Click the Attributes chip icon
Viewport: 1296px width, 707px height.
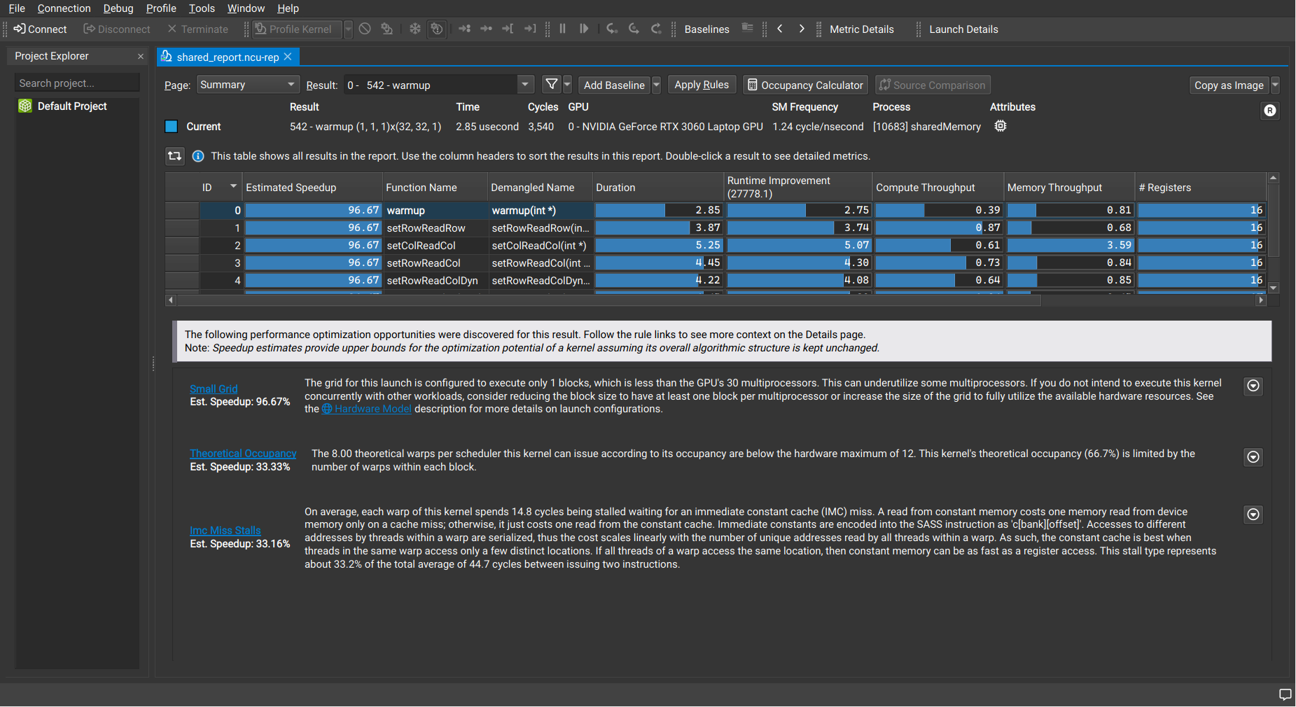tap(1001, 127)
